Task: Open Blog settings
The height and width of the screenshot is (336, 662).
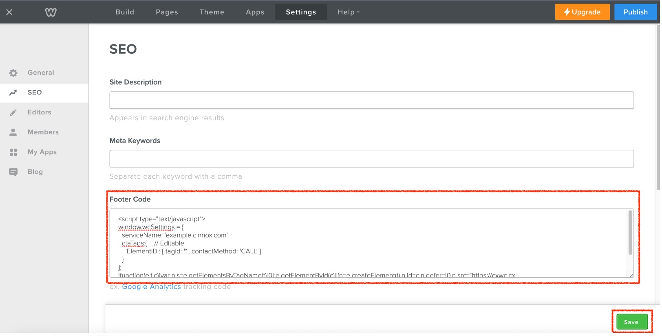Action: 44,172
